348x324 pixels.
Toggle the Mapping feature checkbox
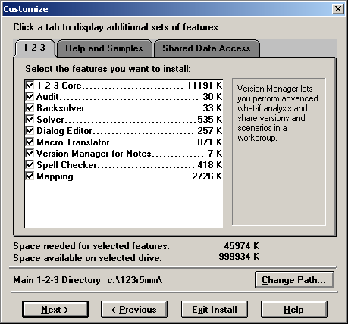tap(30, 176)
